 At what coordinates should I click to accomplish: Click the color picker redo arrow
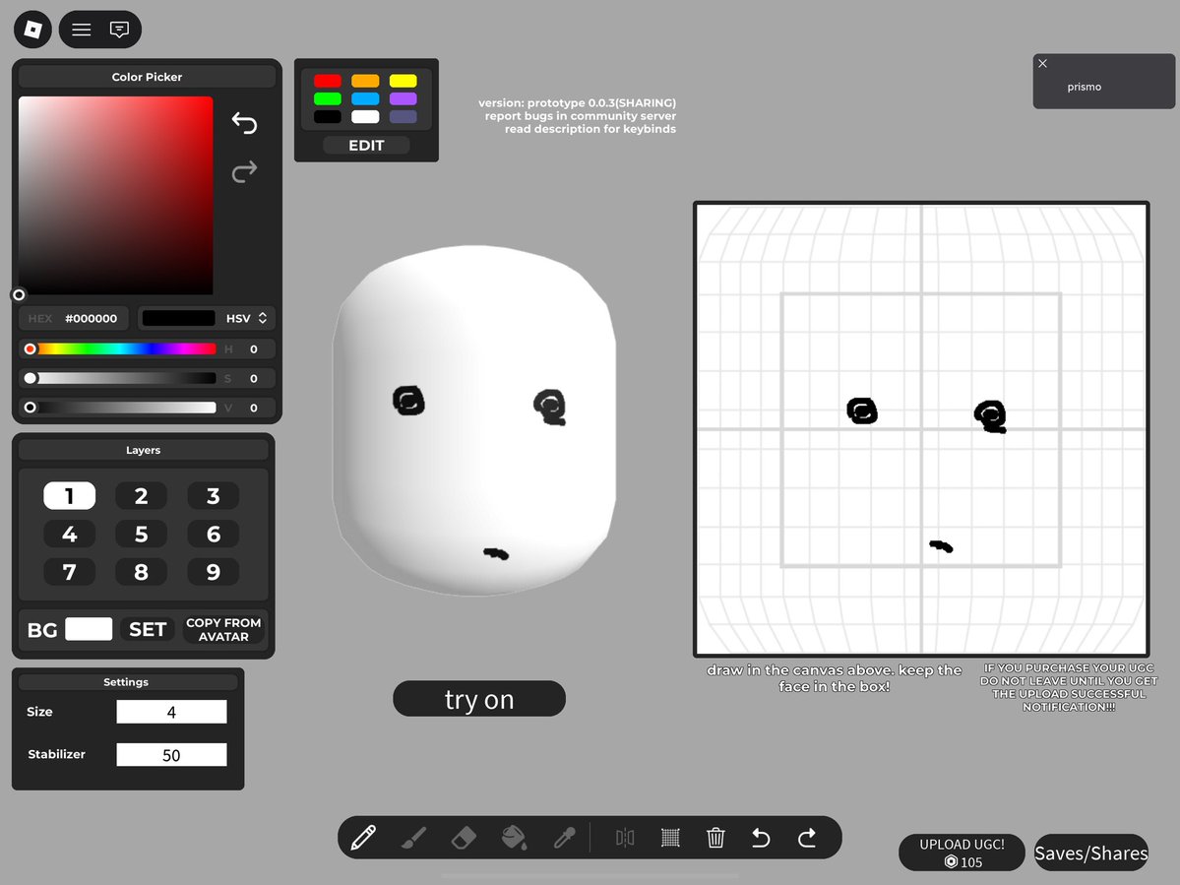coord(244,171)
